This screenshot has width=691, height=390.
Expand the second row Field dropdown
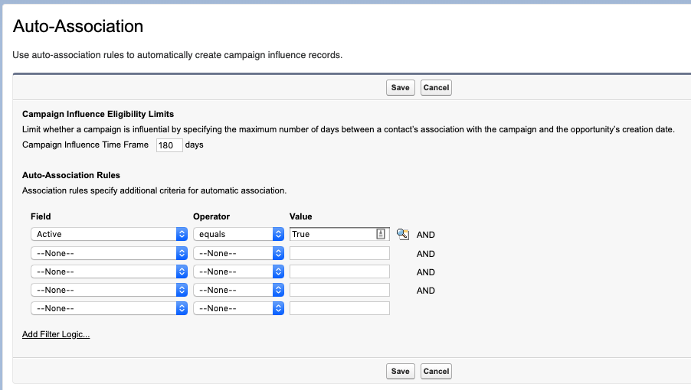tap(110, 253)
